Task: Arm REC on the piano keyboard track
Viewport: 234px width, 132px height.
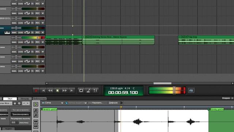Action: coord(37,33)
